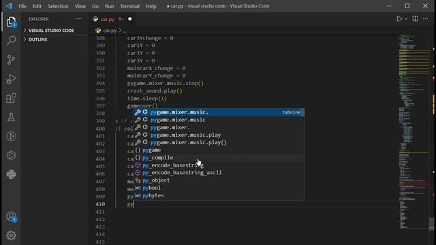Screen dimensions: 436x245
Task: Click the breadcrumb ellipsis after car.py
Action: click(125, 31)
